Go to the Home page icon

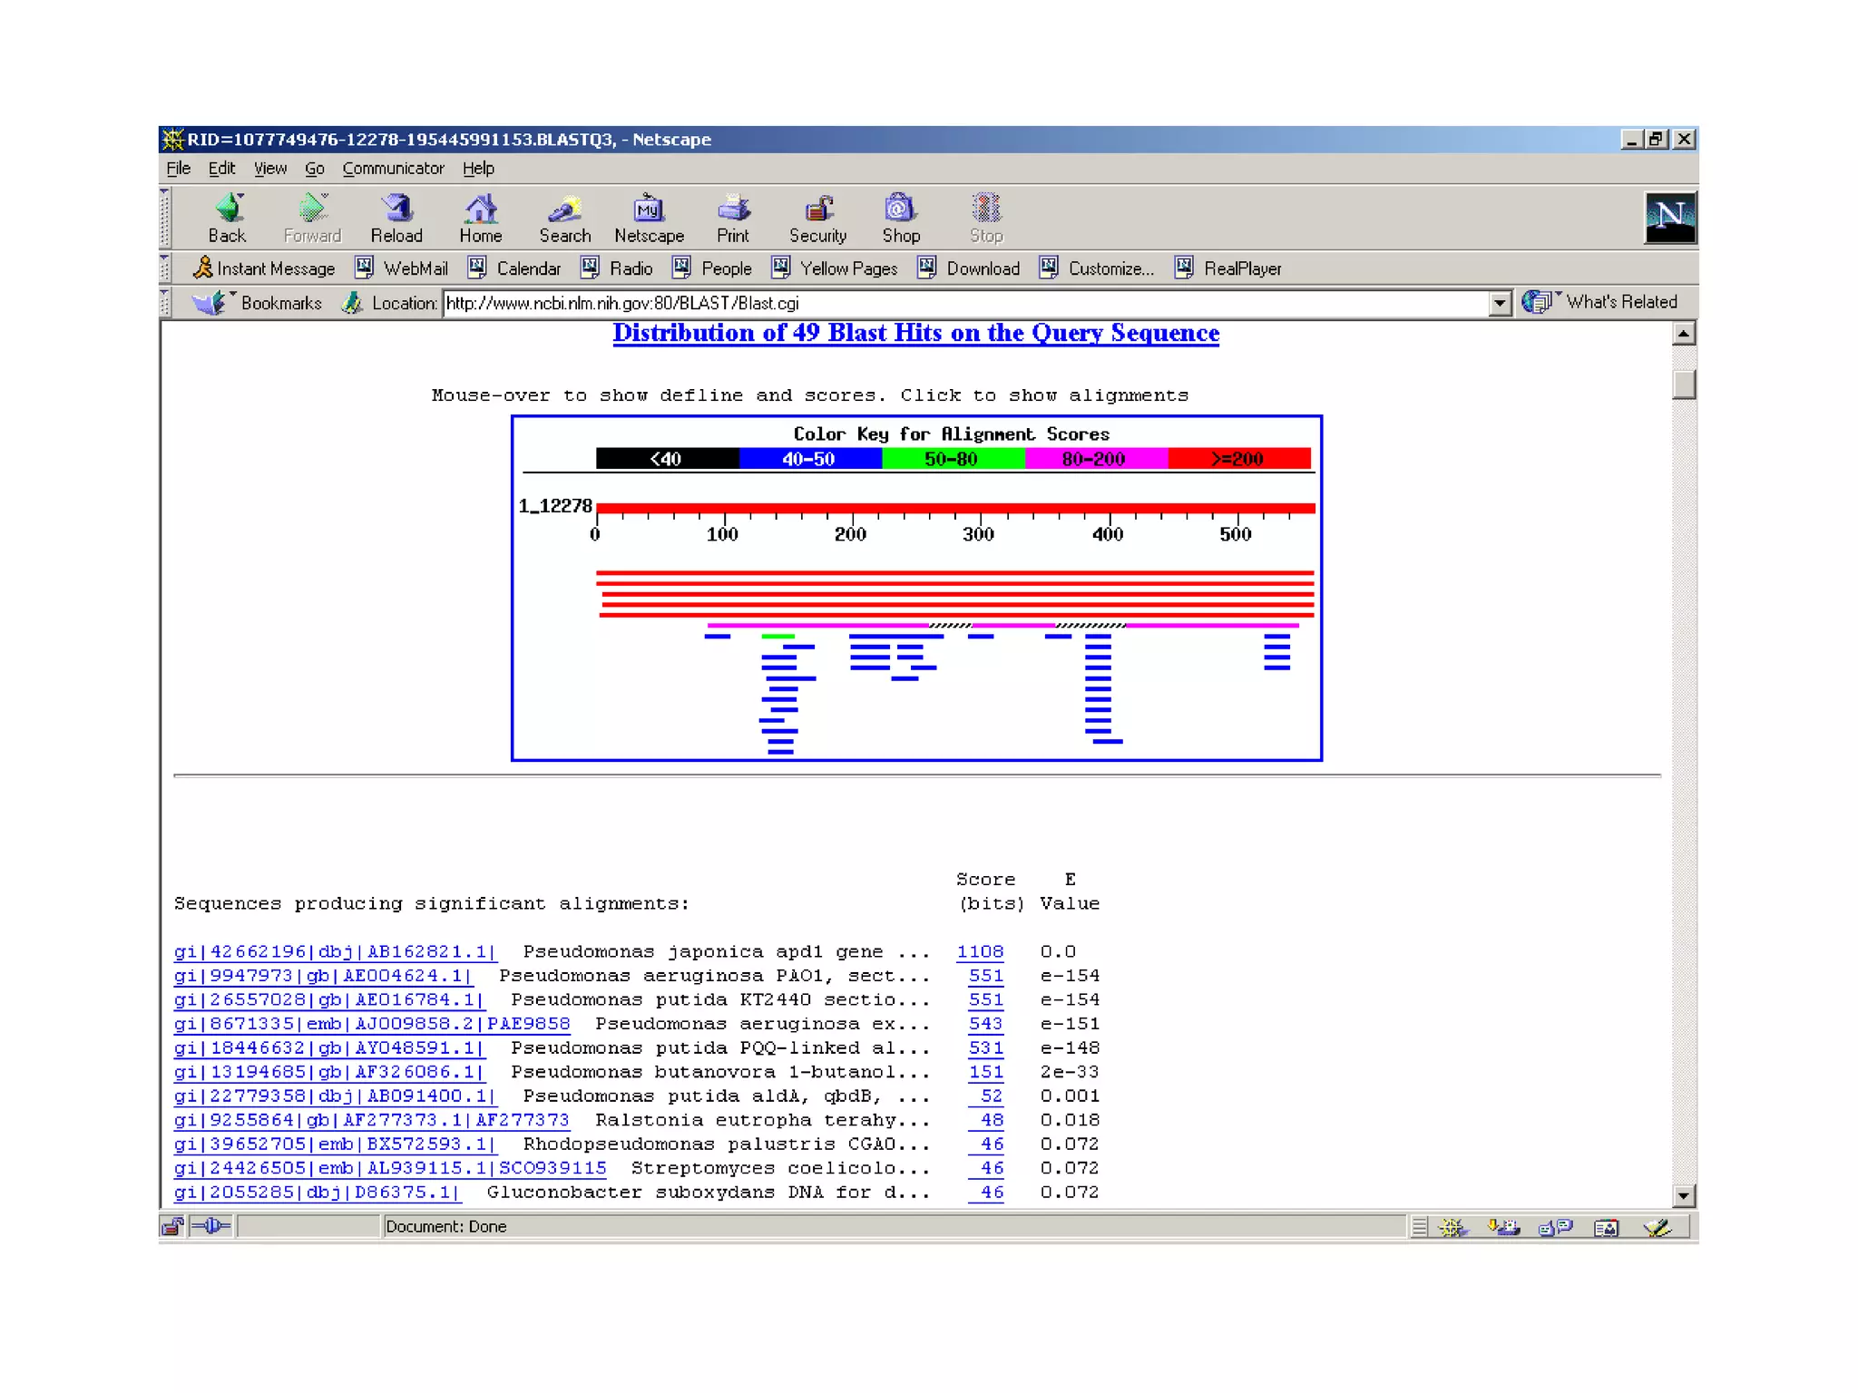pyautogui.click(x=480, y=210)
